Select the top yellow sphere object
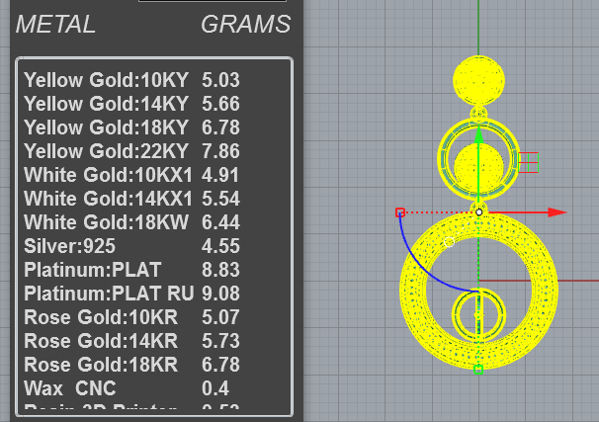The image size is (599, 422). pyautogui.click(x=478, y=80)
